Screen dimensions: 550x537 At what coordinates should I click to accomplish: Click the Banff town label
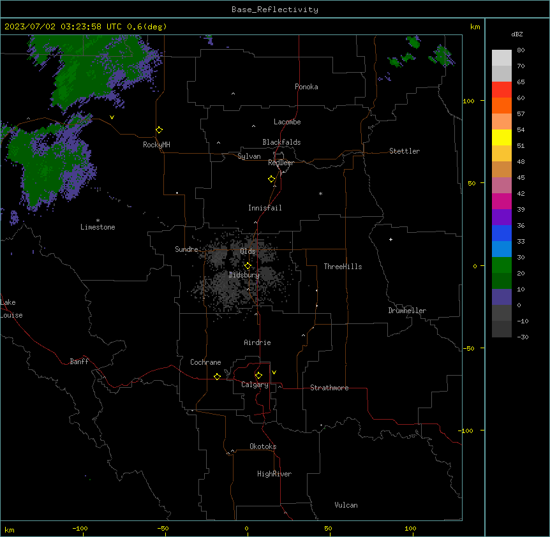(x=79, y=362)
